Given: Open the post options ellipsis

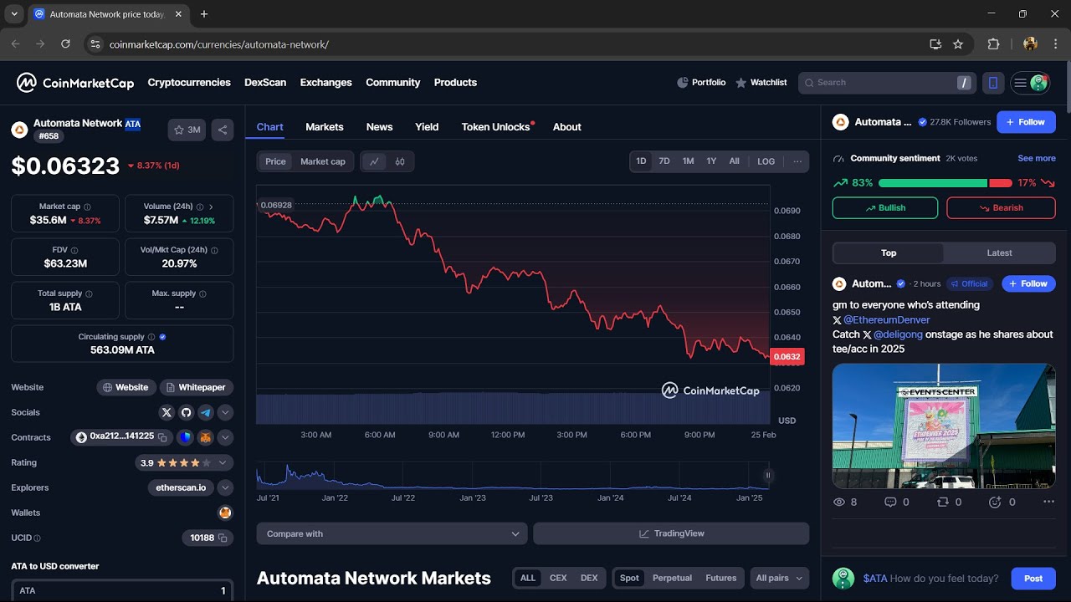Looking at the screenshot, I should [1048, 502].
